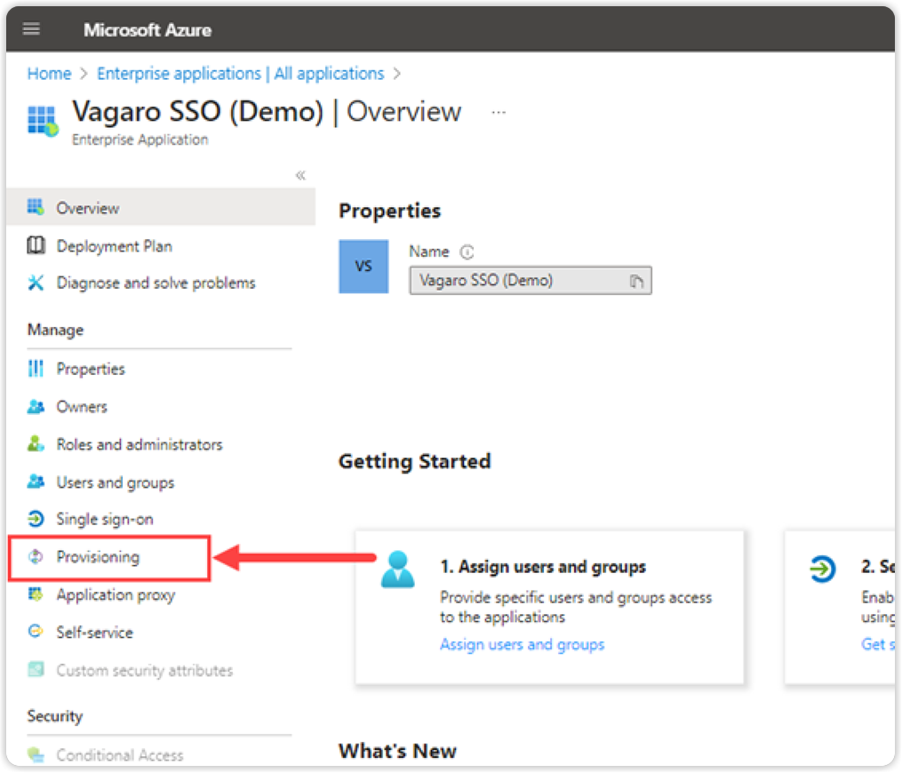Open the Overview menu item
Screen dimensions: 902x773
tap(161, 207)
